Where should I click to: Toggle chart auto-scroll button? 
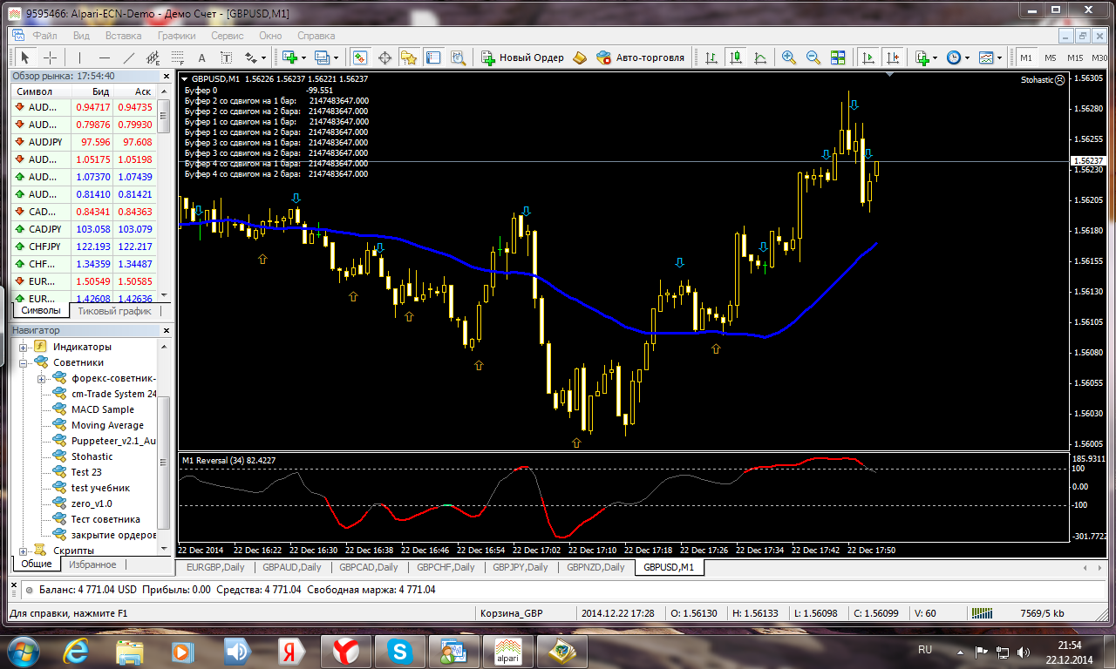(x=868, y=57)
